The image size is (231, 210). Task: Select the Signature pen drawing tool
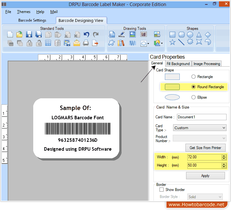point(122,35)
